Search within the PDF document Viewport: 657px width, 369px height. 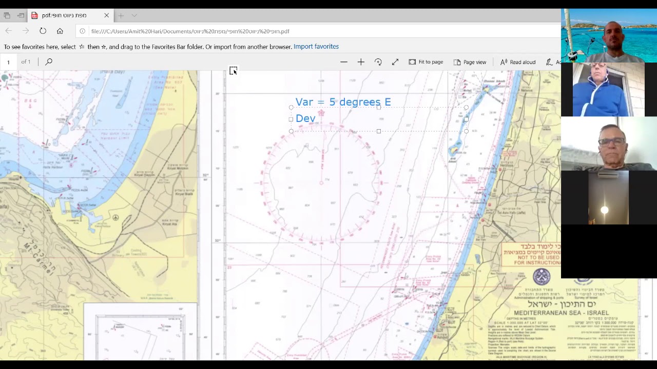pos(49,62)
